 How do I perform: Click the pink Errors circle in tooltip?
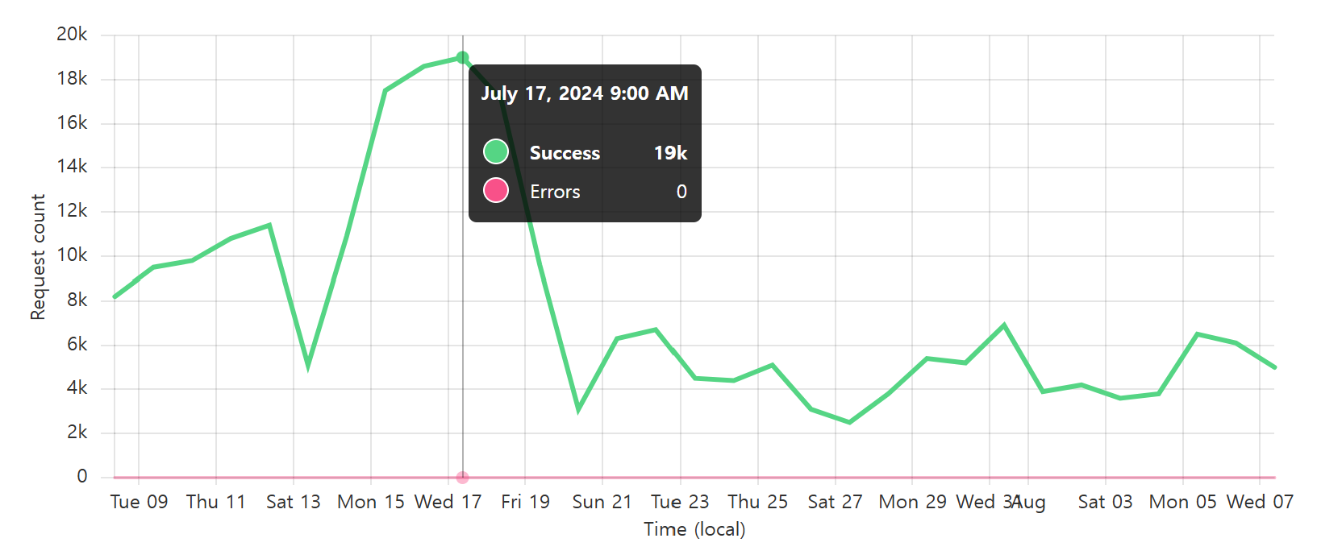pyautogui.click(x=496, y=190)
